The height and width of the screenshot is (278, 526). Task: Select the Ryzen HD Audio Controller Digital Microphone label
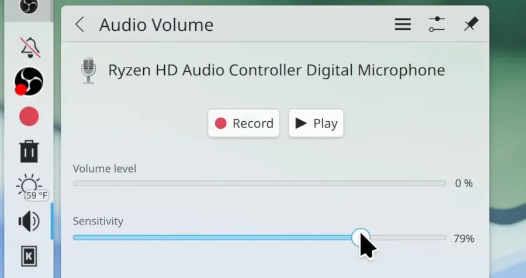(x=276, y=71)
